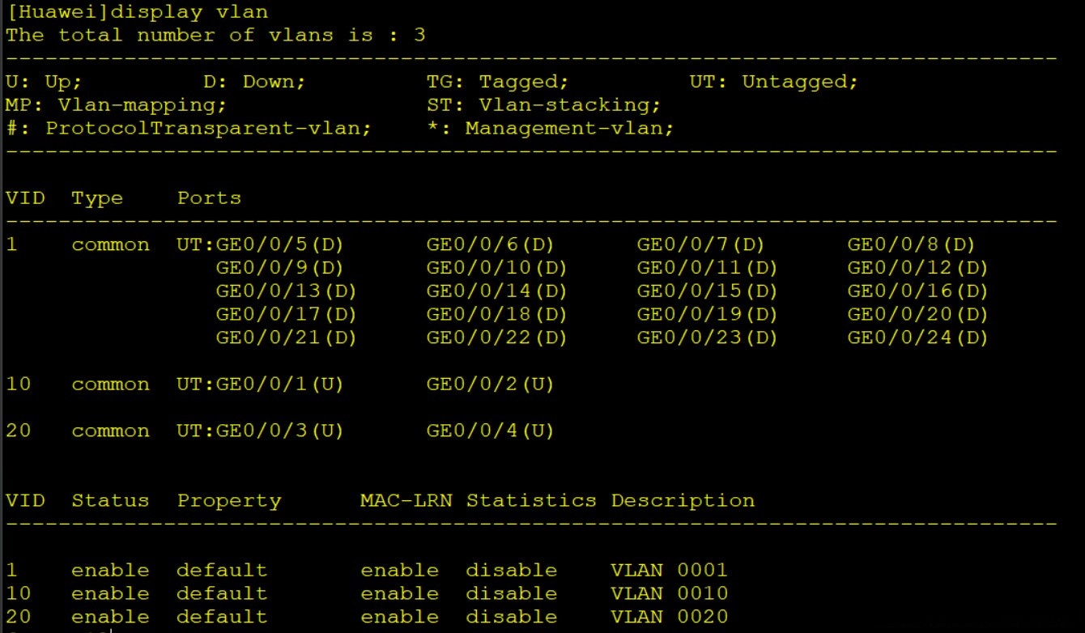Viewport: 1085px width, 633px height.
Task: Click the GE0/0/18(D) port entry
Action: [x=496, y=314]
